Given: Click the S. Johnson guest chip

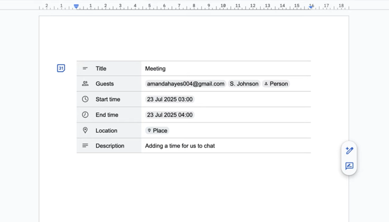Looking at the screenshot, I should (244, 83).
